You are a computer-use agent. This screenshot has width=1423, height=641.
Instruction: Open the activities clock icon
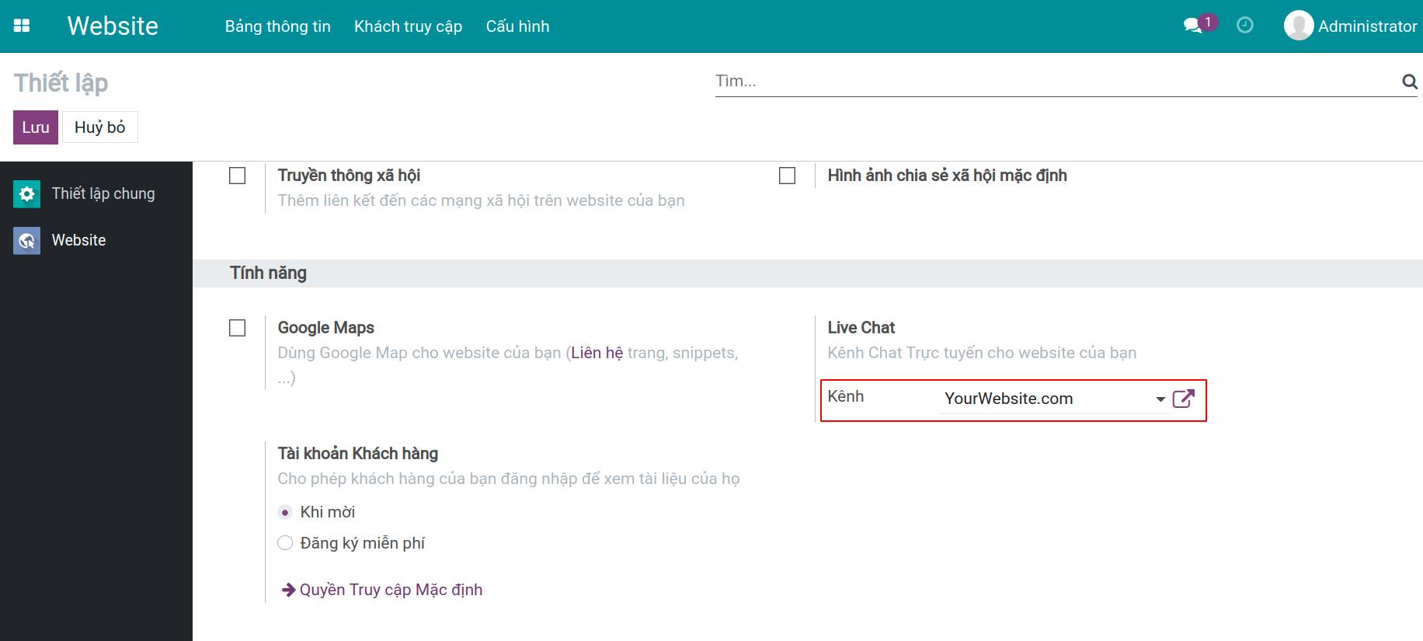pos(1244,26)
